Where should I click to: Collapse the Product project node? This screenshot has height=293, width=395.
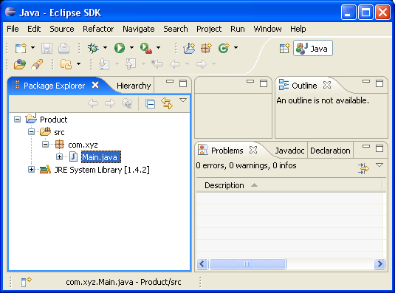[18, 120]
